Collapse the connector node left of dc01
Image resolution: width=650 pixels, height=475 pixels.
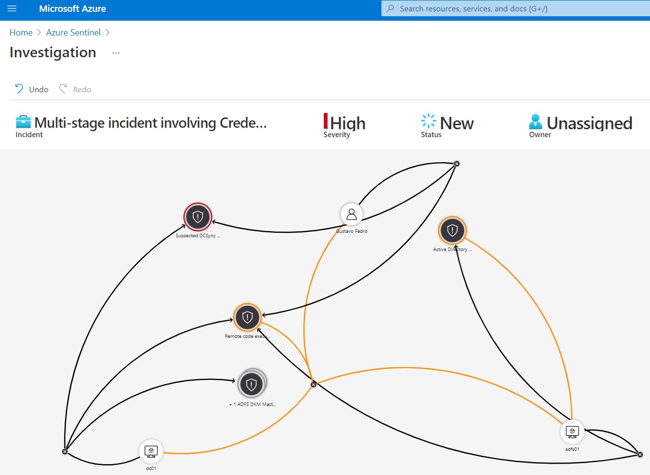[65, 451]
